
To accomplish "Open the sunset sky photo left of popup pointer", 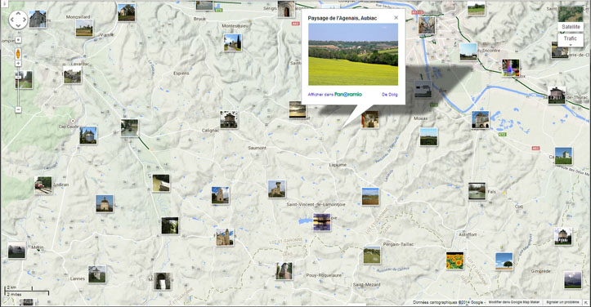I will click(x=298, y=110).
